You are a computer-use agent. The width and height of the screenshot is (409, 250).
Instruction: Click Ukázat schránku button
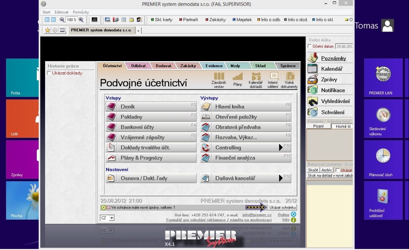click(x=282, y=208)
